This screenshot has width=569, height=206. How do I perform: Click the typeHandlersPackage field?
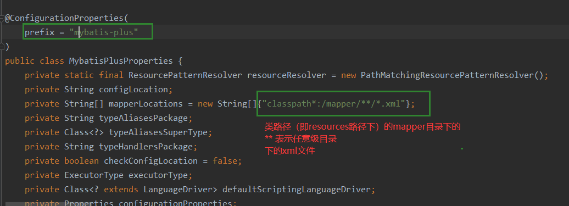coord(146,147)
